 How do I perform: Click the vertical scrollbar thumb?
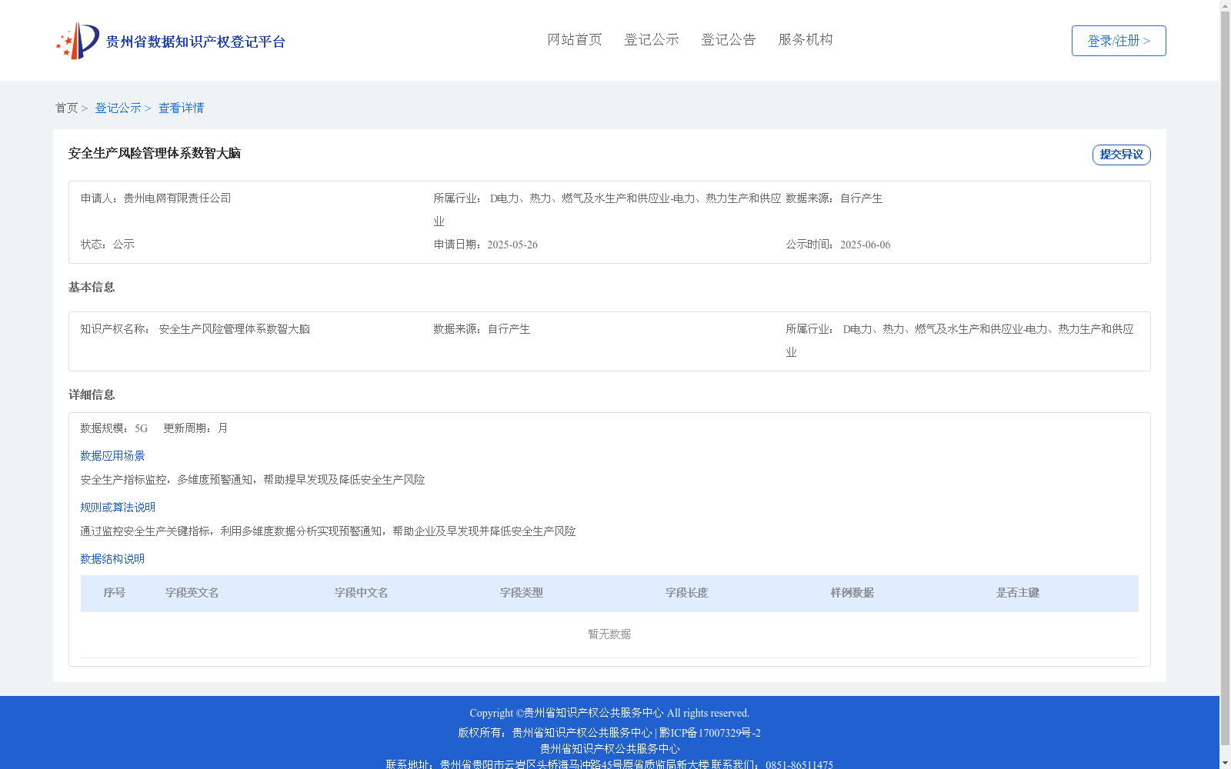[1225, 377]
